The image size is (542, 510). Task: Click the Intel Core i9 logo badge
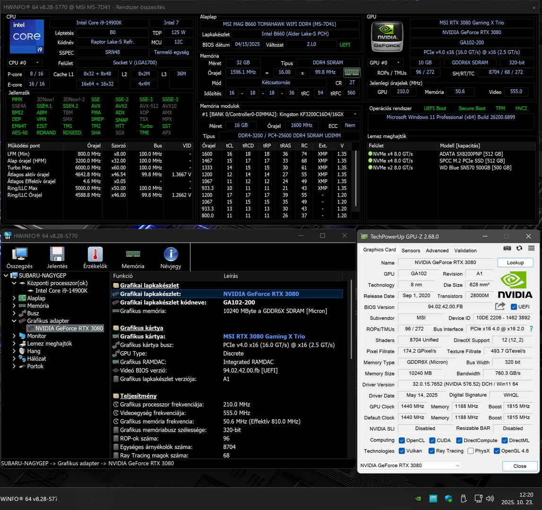point(27,36)
